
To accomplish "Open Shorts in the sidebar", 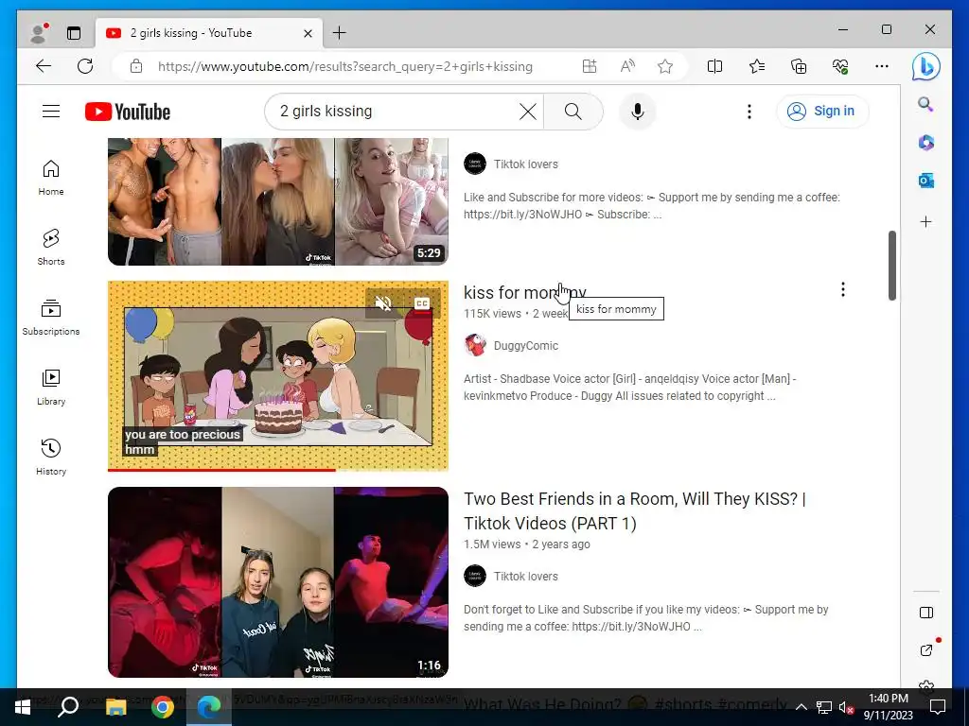I will 51,248.
